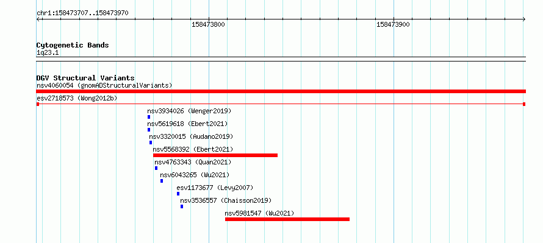Screen dimensions: 543x243
Task: Open nsv4763343 (Quan2021) variant label
Action: (x=193, y=162)
